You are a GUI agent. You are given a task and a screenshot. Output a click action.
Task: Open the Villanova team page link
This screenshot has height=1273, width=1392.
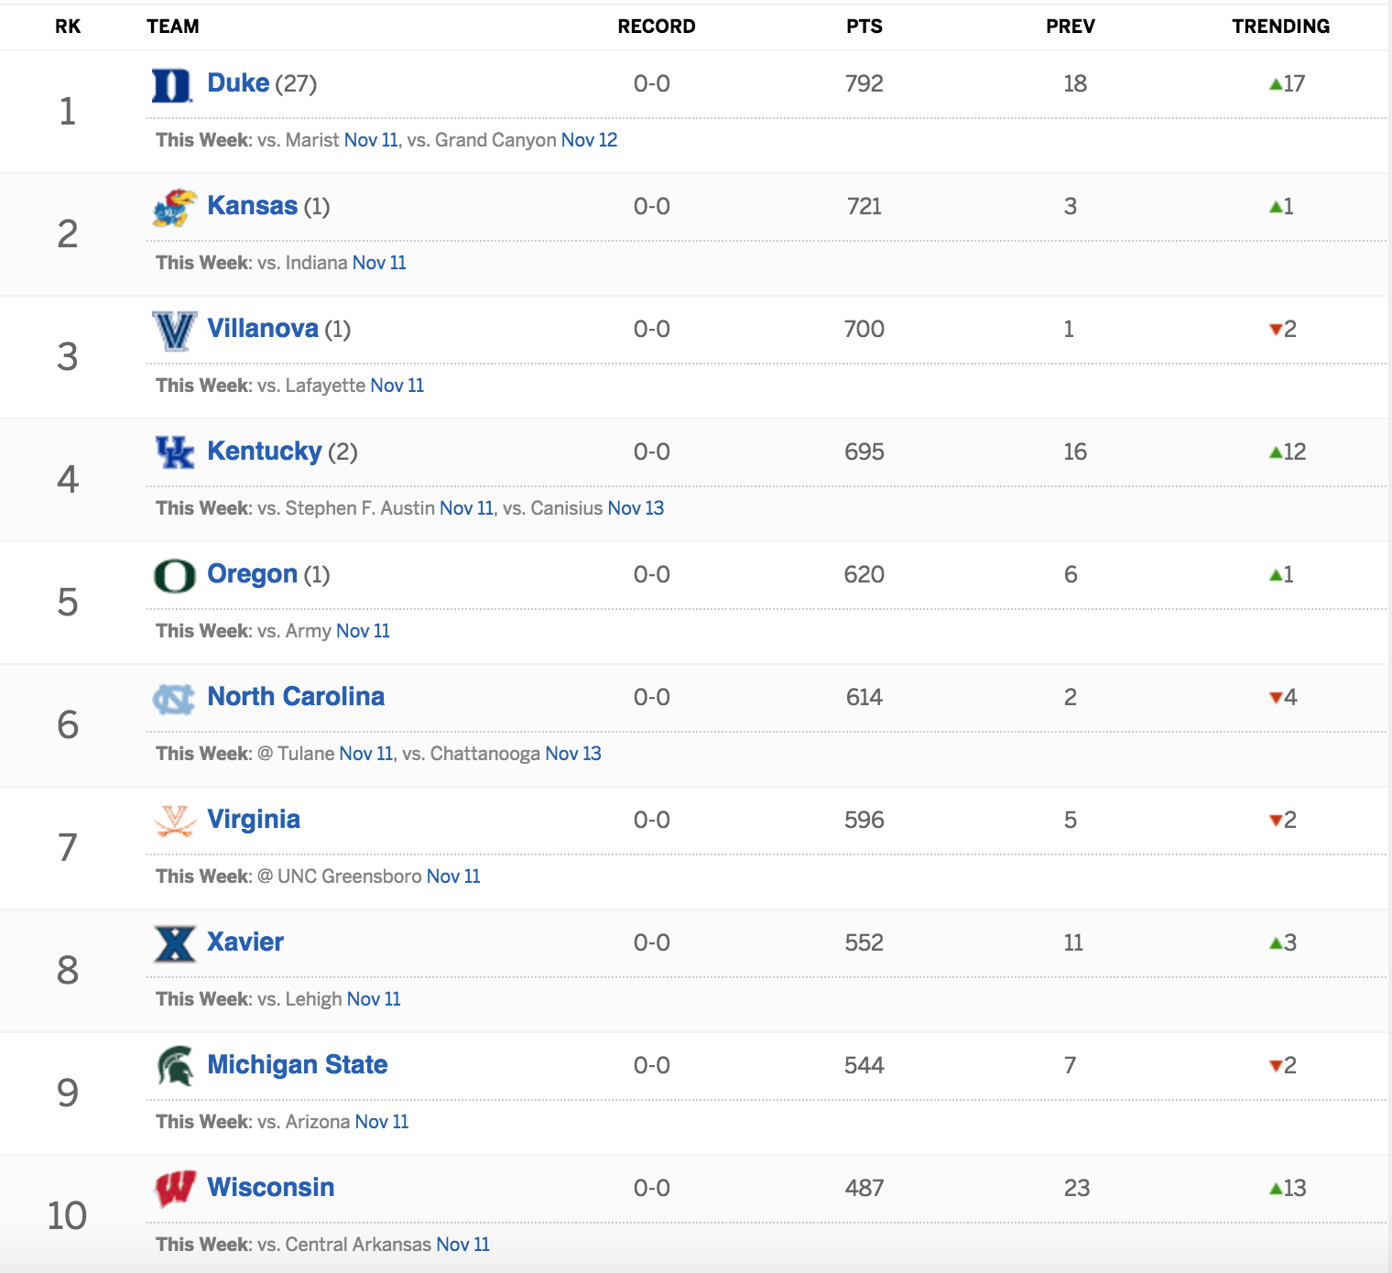pyautogui.click(x=263, y=328)
